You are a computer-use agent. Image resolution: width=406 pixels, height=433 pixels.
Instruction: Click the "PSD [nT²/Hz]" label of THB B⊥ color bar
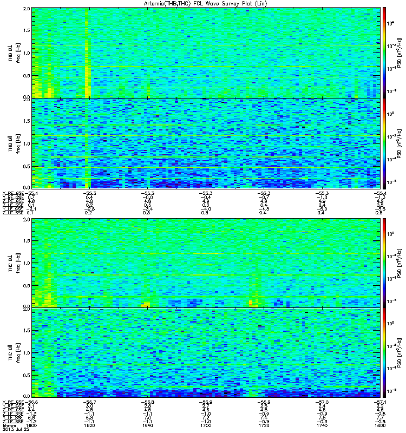[x=399, y=53]
